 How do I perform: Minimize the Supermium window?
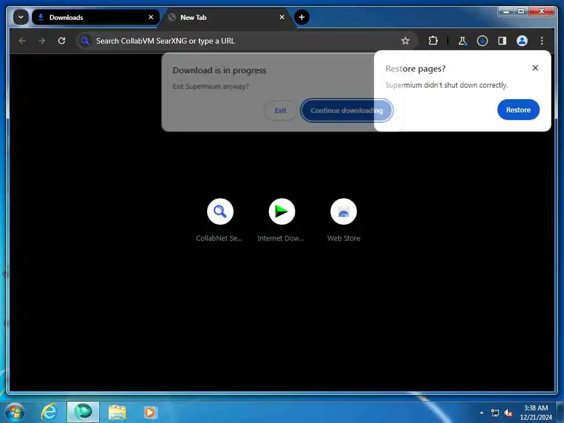(x=506, y=12)
